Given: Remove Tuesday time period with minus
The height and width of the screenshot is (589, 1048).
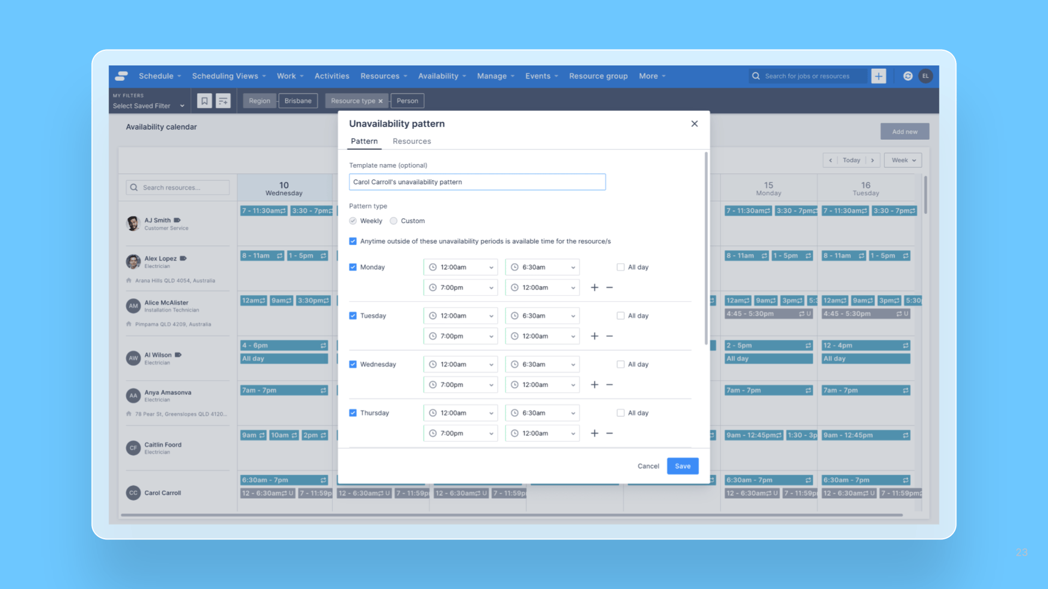Looking at the screenshot, I should (x=610, y=336).
